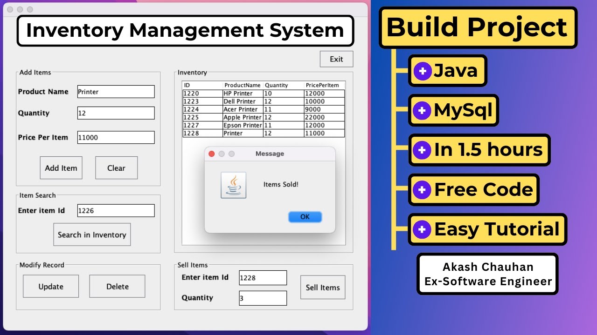Click the ProductName column header

click(243, 85)
